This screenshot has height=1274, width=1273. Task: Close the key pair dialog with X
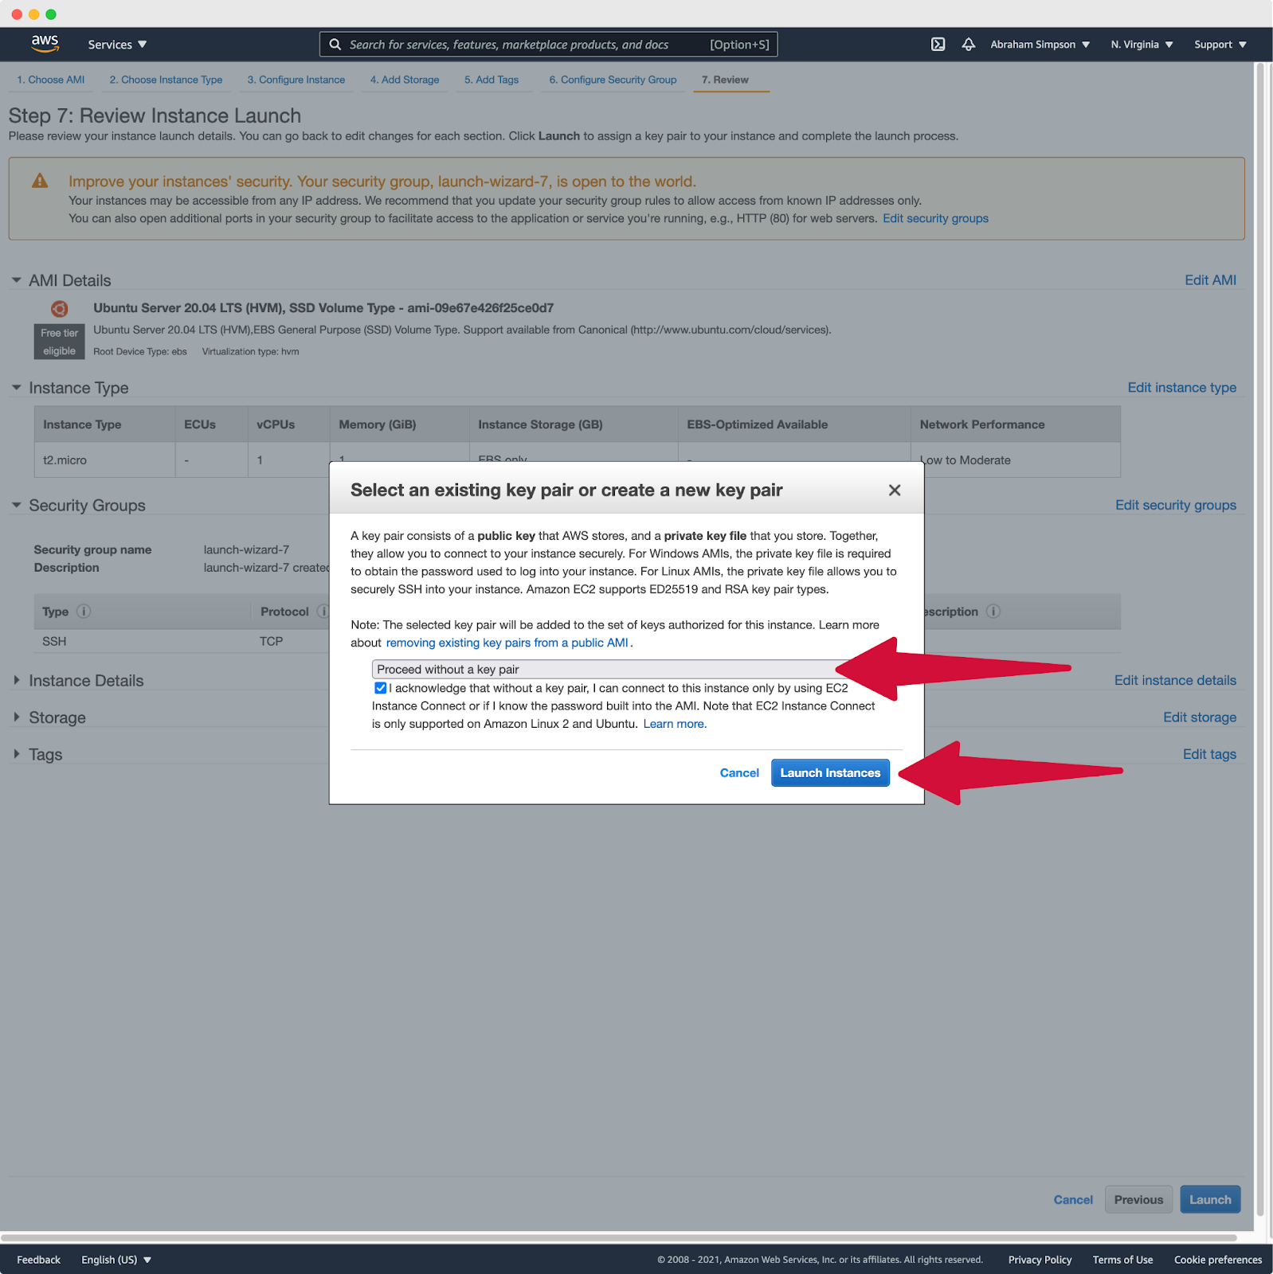pyautogui.click(x=895, y=490)
